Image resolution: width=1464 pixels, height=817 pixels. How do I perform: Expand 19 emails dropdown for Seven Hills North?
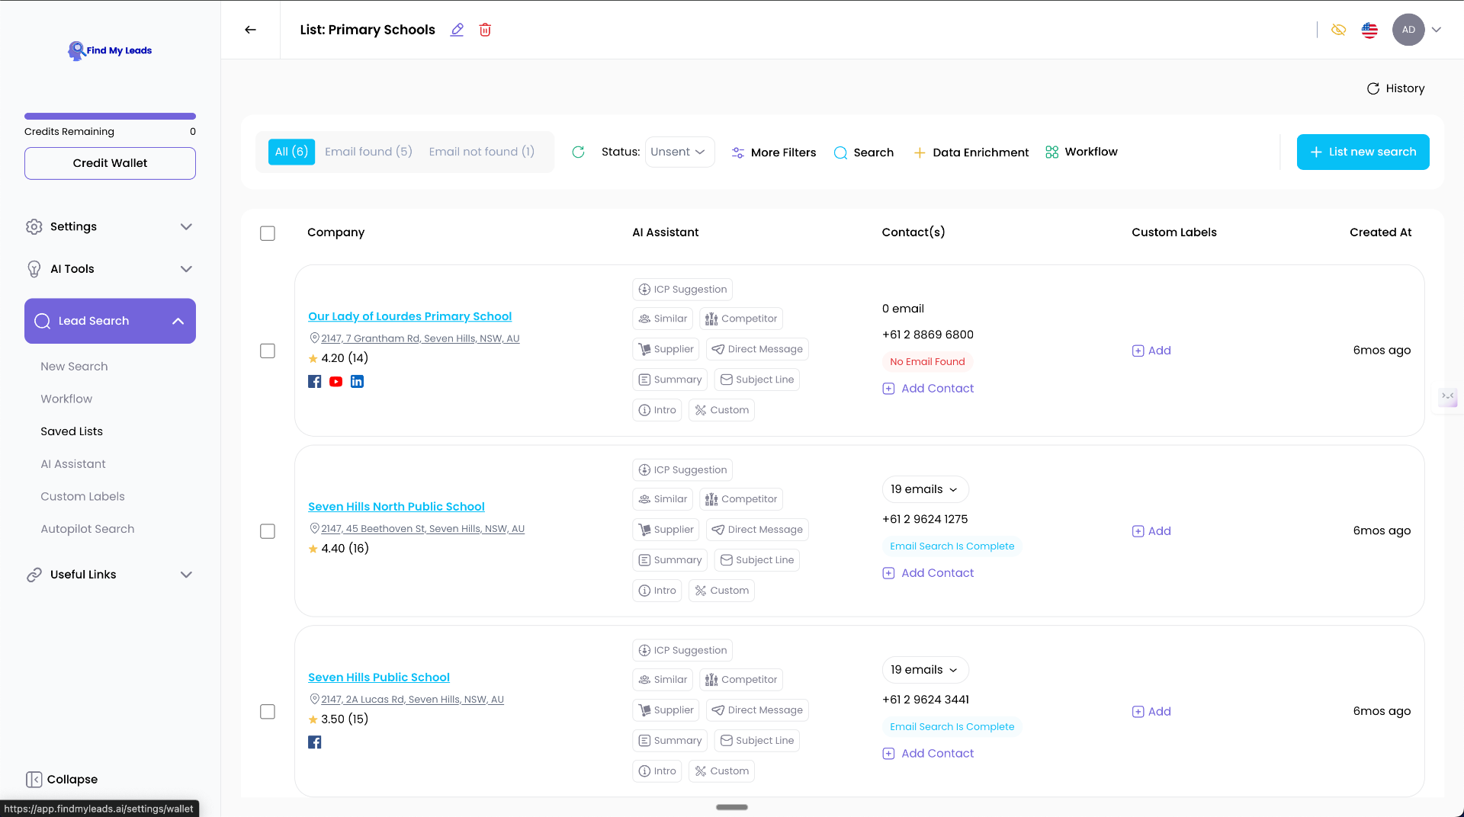coord(925,489)
